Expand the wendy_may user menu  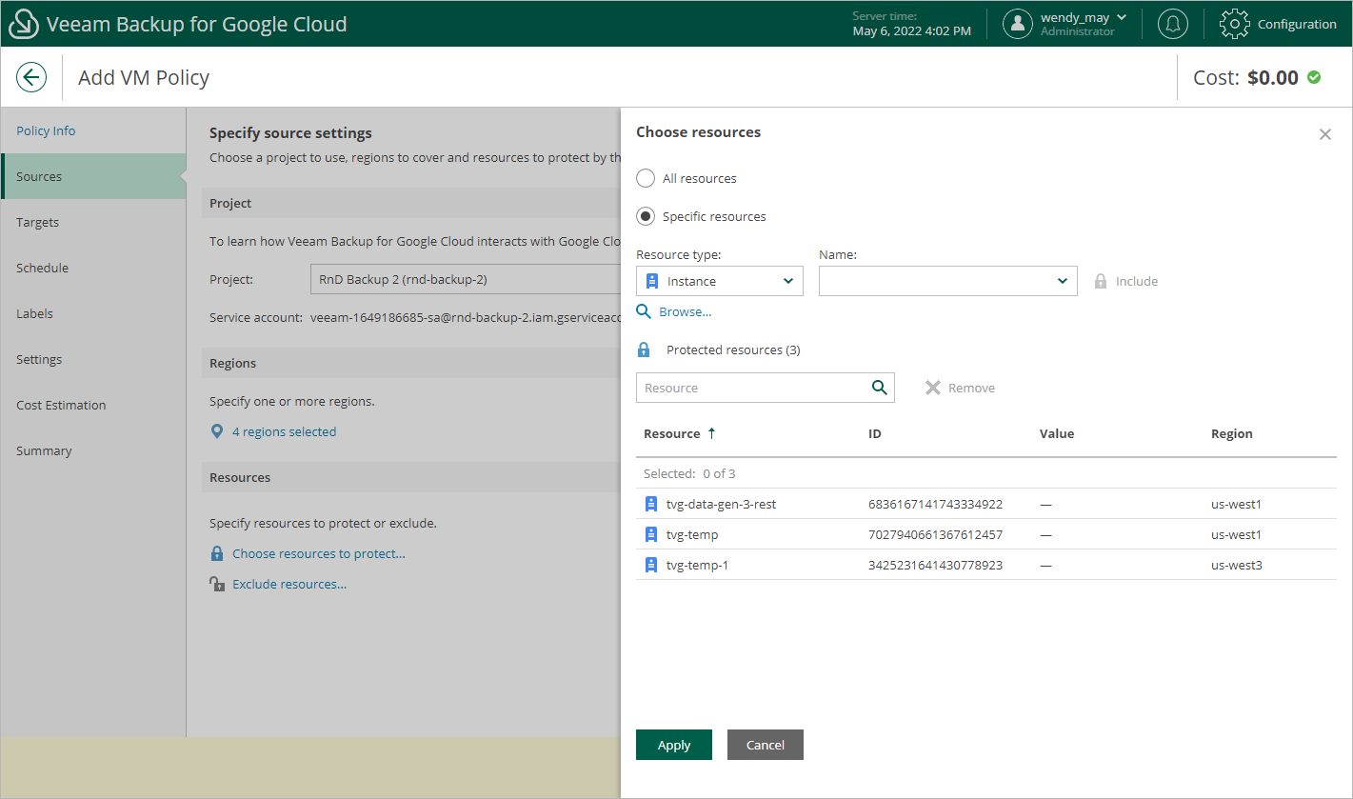coord(1122,17)
